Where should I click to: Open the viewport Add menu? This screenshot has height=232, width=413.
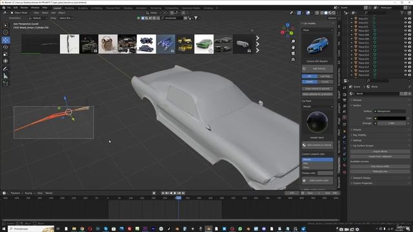[x=54, y=13]
